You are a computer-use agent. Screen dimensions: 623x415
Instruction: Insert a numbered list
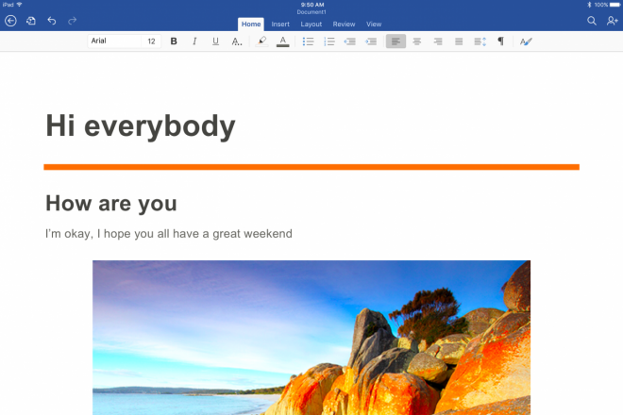[x=329, y=41]
